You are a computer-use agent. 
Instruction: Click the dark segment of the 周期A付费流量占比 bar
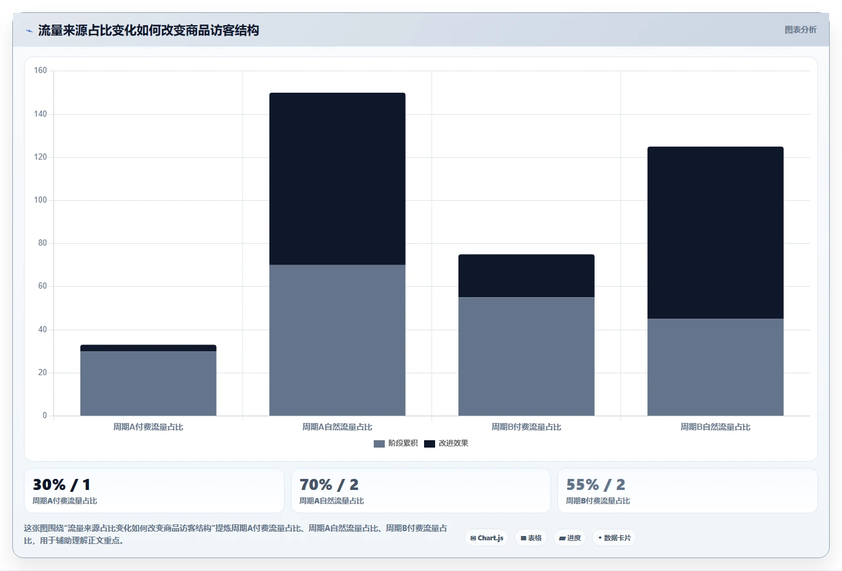(x=149, y=348)
